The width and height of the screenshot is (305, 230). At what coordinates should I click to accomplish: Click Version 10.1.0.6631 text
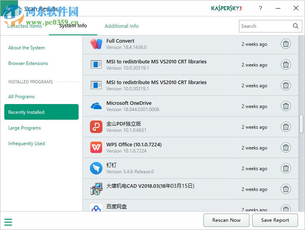point(126,130)
